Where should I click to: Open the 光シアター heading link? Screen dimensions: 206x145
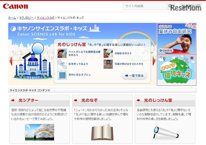(x=28, y=100)
